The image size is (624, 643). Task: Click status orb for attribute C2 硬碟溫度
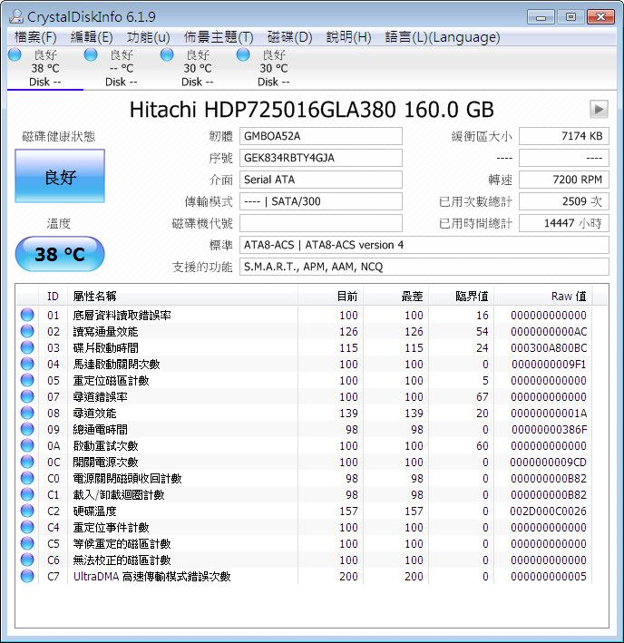point(27,511)
